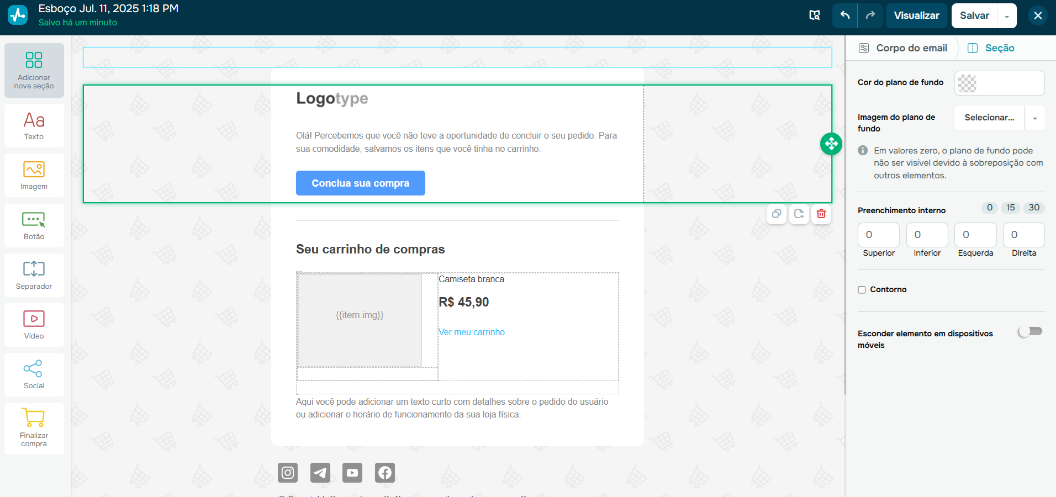This screenshot has width=1056, height=497.
Task: Open the Salvar dropdown arrow
Action: click(x=1009, y=15)
